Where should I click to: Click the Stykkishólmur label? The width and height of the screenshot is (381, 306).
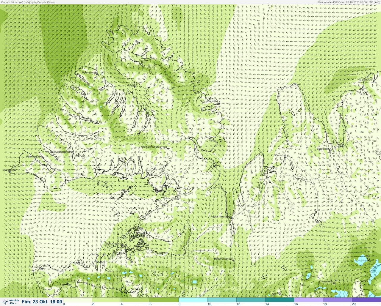point(114,244)
